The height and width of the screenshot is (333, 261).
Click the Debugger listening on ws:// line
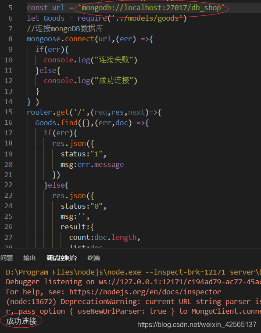tap(133, 282)
